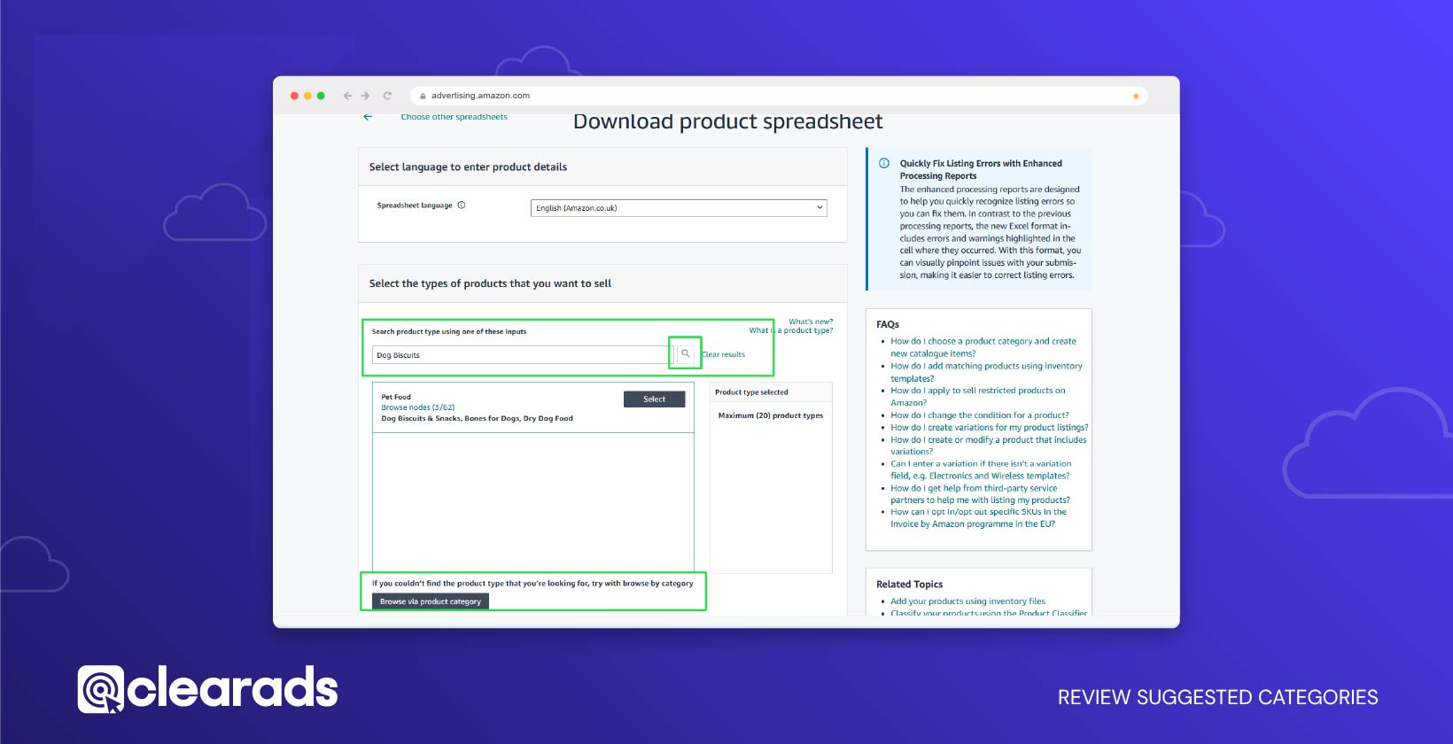Click 'Download product spreadsheet' heading

(727, 122)
